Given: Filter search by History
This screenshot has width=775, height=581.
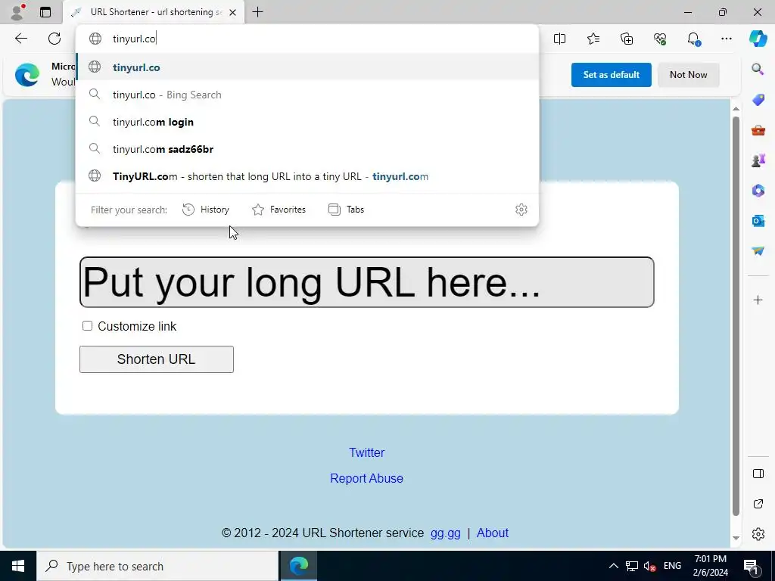Looking at the screenshot, I should click(206, 210).
